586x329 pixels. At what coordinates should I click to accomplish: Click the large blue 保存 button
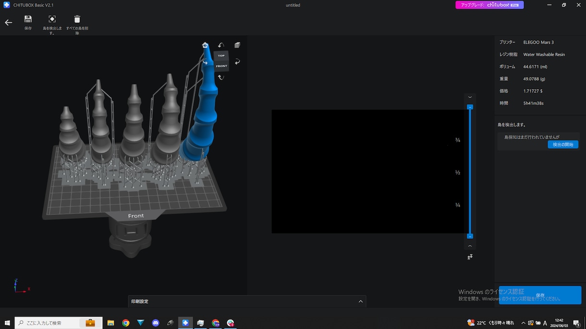540,295
